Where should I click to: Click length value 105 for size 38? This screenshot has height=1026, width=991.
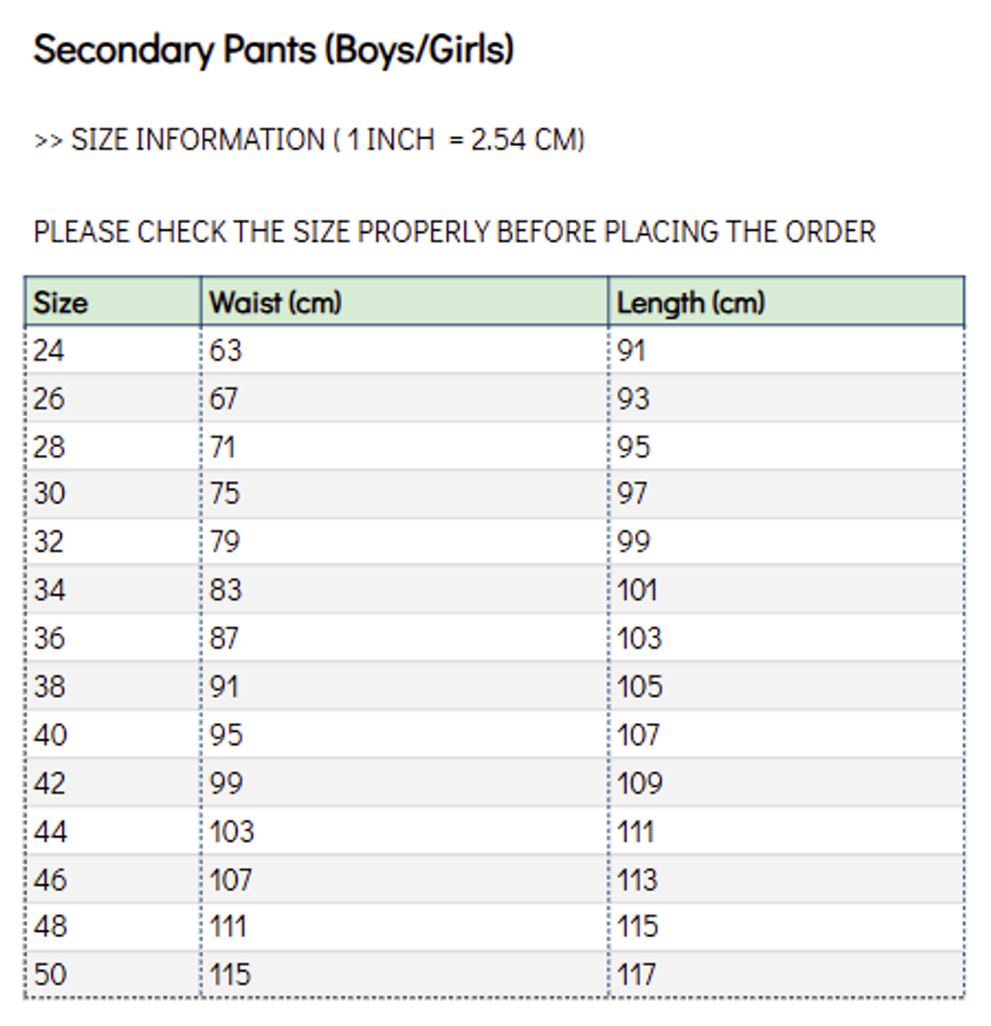640,686
